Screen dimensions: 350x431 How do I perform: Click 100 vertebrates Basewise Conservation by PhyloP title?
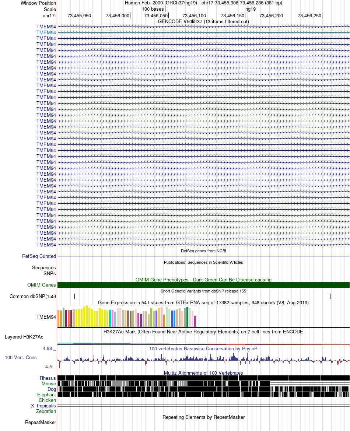coord(203,349)
